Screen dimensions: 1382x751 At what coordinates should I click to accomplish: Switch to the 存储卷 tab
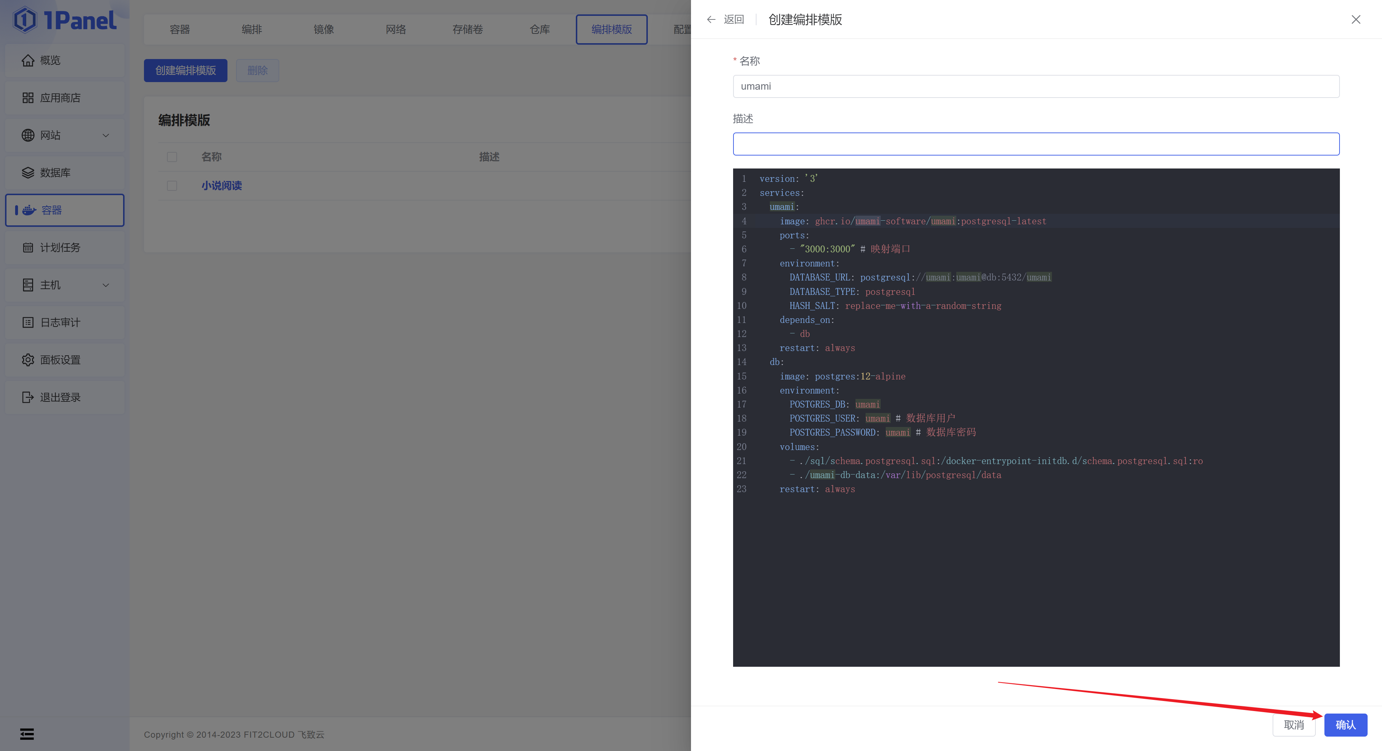(x=467, y=30)
